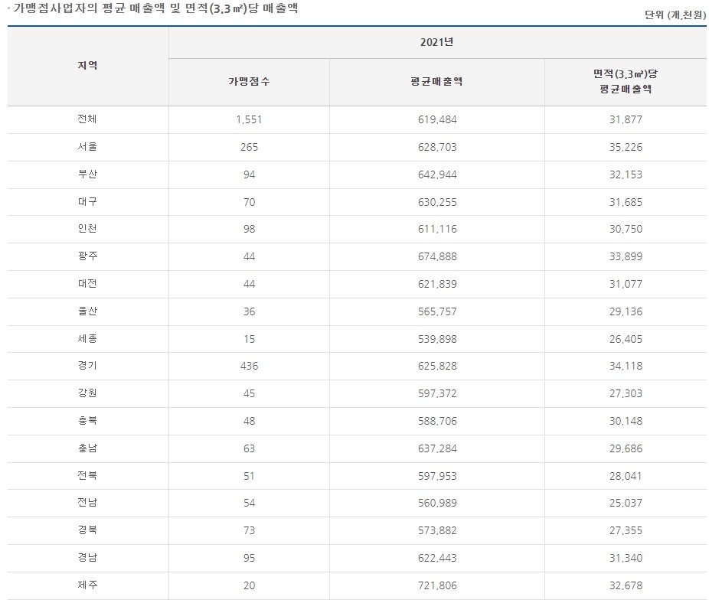
Task: Click the value 539,898
Action: [x=437, y=340]
